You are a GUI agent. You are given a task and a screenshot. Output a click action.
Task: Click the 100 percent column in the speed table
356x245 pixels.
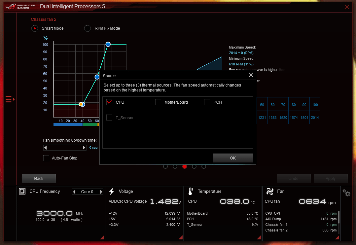click(315, 105)
